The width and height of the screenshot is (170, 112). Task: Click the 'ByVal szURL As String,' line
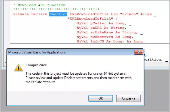(101, 28)
